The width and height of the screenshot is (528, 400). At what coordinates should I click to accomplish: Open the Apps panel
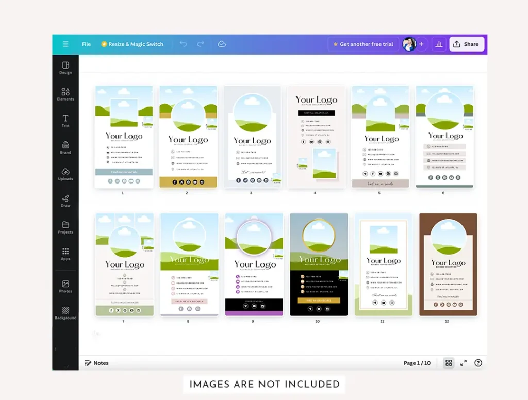(65, 254)
